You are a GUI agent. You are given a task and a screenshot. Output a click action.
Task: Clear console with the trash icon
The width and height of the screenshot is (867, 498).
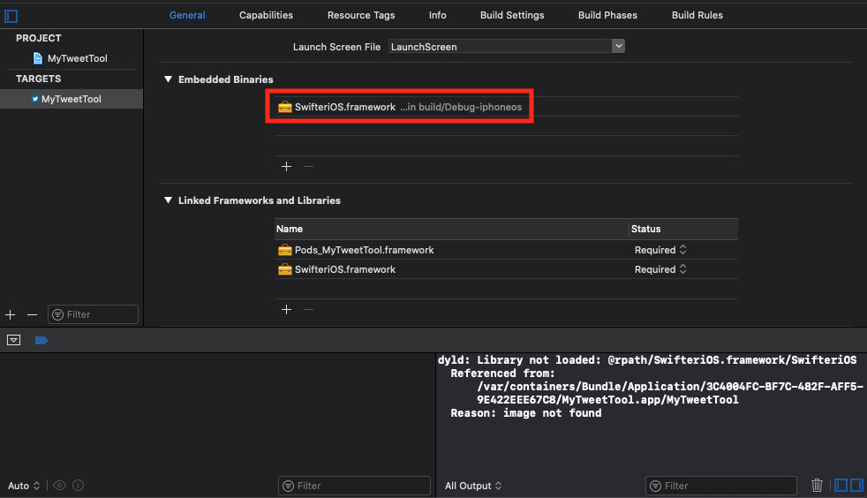[817, 486]
